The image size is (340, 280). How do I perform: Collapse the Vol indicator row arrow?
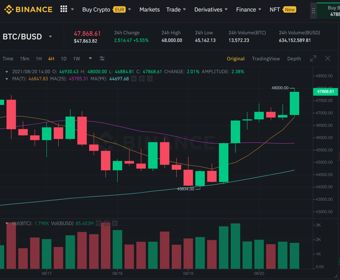(7, 223)
